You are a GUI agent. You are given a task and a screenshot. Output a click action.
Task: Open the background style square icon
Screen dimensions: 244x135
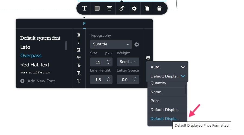tap(97, 8)
